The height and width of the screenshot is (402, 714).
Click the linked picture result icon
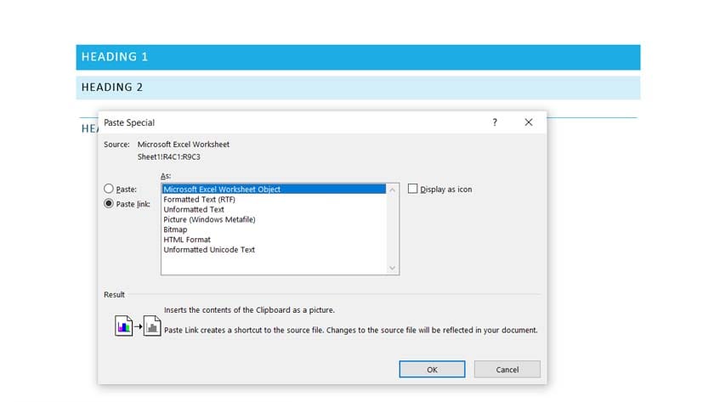(x=152, y=326)
